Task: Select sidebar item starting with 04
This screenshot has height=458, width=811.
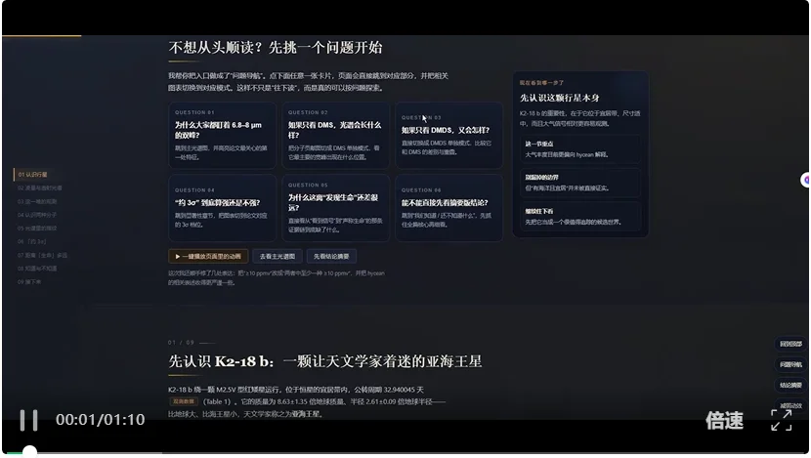Action: click(x=37, y=215)
